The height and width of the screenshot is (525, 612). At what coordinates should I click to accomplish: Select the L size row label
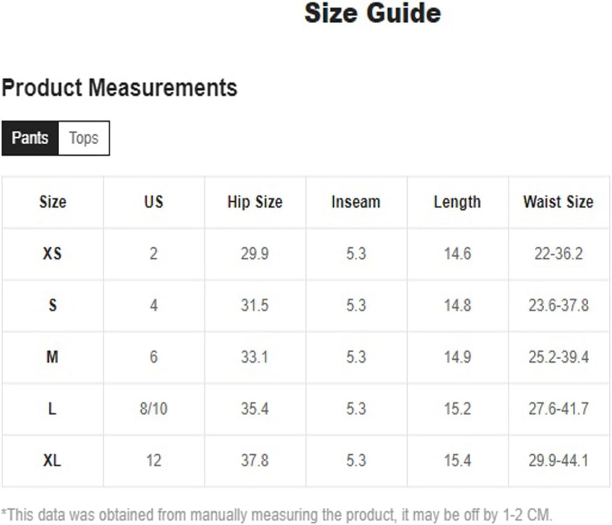[52, 409]
